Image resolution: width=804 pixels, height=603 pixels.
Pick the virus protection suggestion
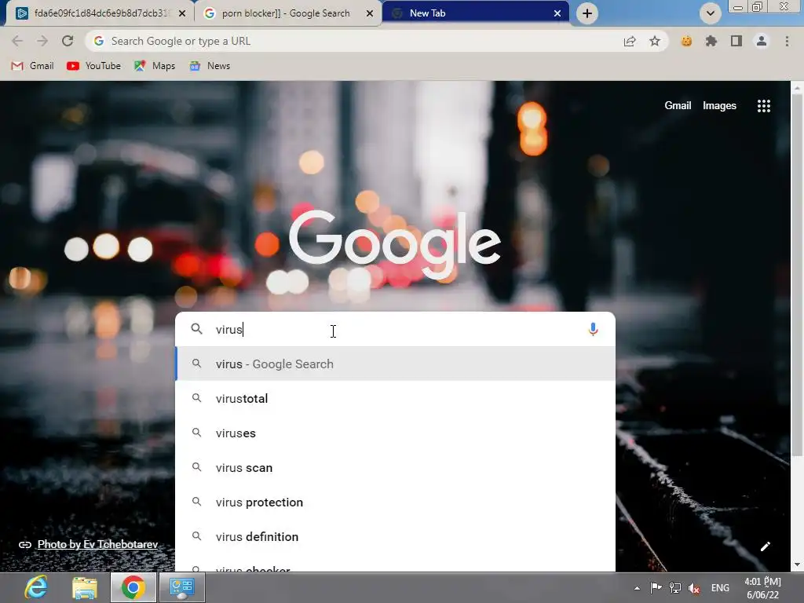coord(395,502)
